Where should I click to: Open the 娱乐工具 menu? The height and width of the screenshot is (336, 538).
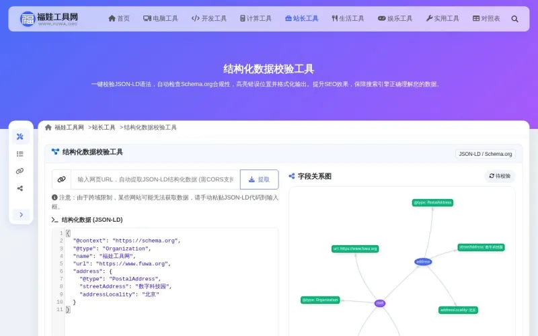[395, 19]
